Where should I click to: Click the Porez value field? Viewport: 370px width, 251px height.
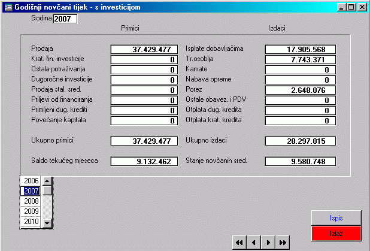[x=301, y=90]
